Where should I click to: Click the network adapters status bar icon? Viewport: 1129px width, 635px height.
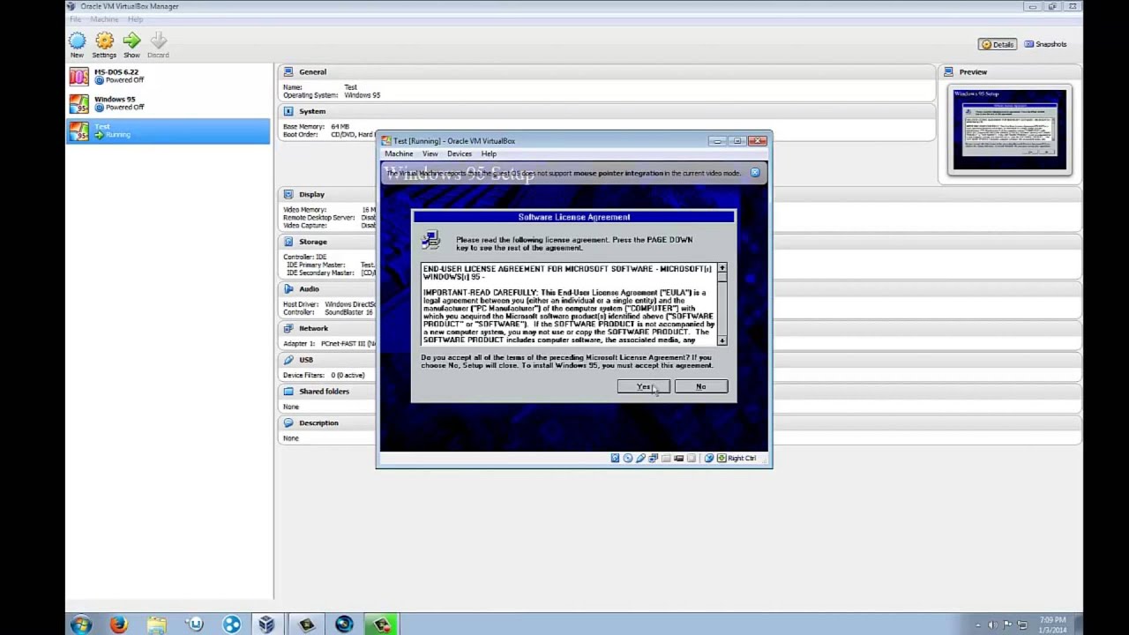coord(654,458)
